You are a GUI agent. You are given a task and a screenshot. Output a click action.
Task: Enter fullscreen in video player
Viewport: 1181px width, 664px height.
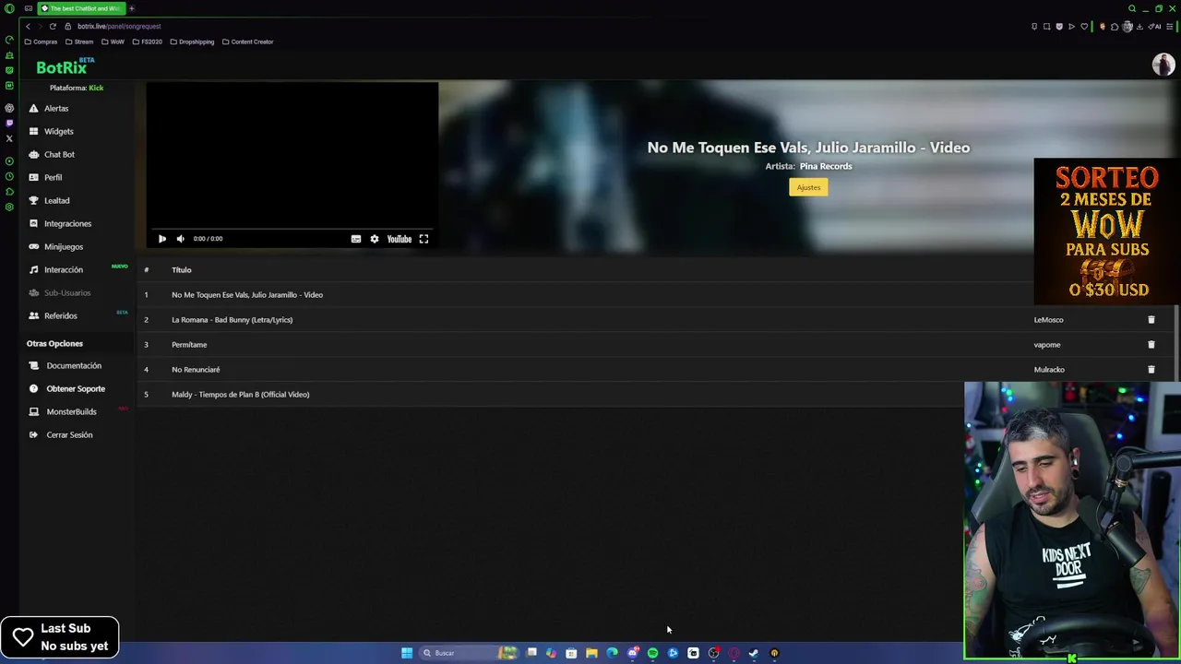coord(423,239)
